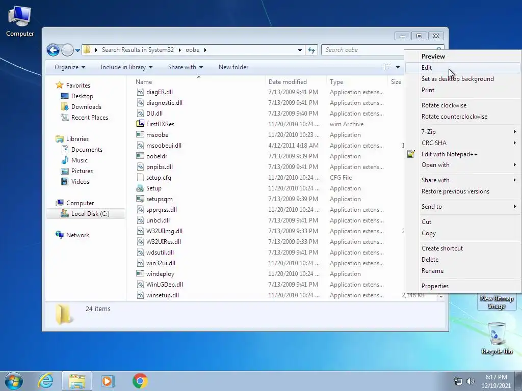Launch Google Chrome from taskbar

pyautogui.click(x=140, y=381)
